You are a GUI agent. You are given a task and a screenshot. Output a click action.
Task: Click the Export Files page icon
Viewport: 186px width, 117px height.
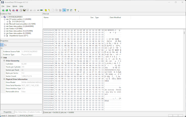53,10
